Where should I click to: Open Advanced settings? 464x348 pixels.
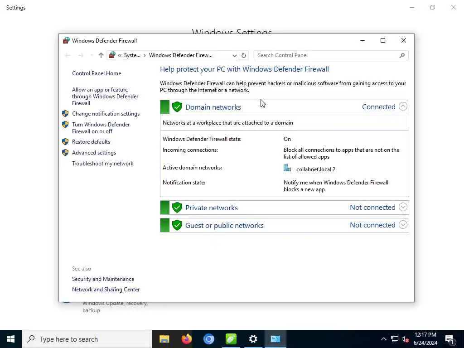pos(94,153)
